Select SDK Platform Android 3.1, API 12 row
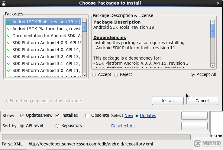The image size is (223, 150). pyautogui.click(x=44, y=64)
